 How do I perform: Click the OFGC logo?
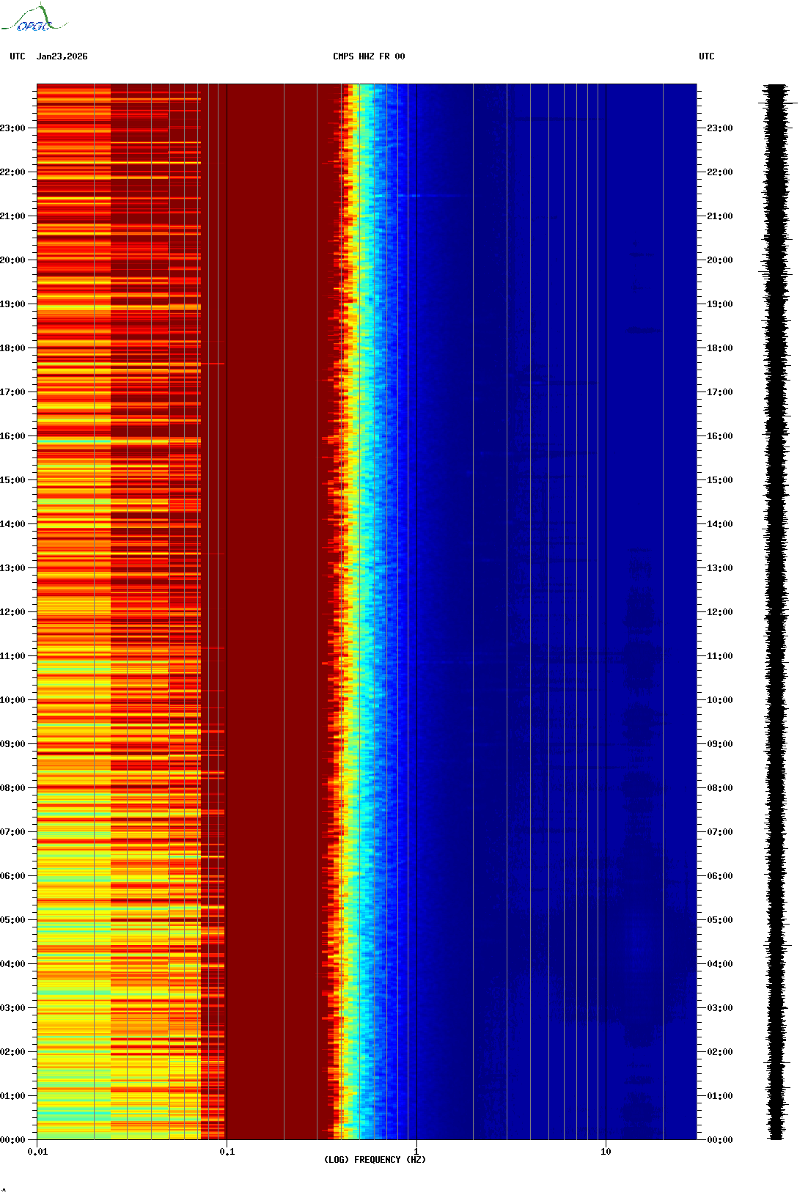(x=33, y=18)
